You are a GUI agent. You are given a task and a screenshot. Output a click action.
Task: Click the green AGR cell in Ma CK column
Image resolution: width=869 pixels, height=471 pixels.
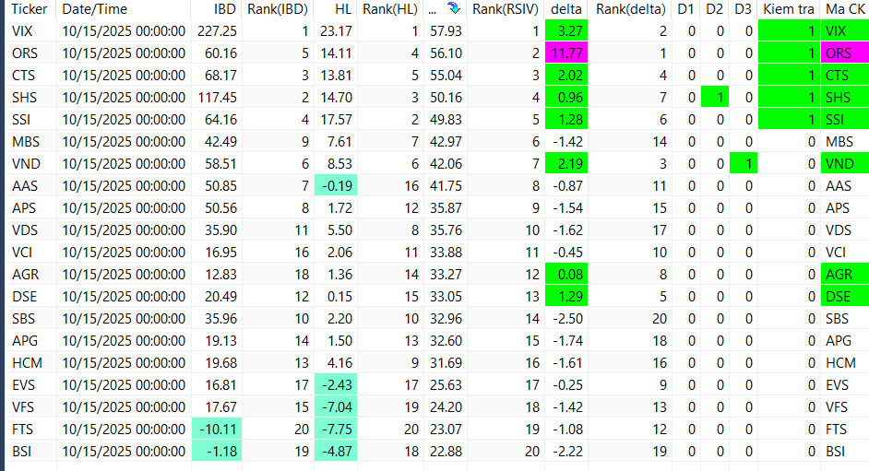point(845,275)
